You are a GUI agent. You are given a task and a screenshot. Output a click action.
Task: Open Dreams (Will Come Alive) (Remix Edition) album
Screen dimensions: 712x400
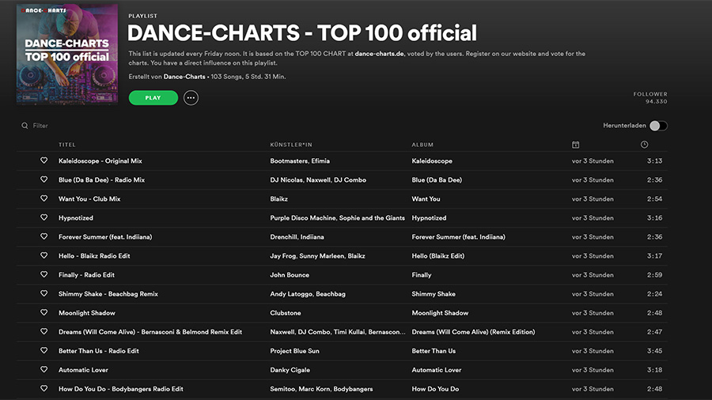point(473,332)
